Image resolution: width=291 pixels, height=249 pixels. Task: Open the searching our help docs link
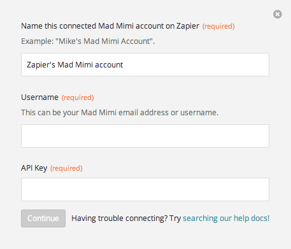tap(226, 218)
